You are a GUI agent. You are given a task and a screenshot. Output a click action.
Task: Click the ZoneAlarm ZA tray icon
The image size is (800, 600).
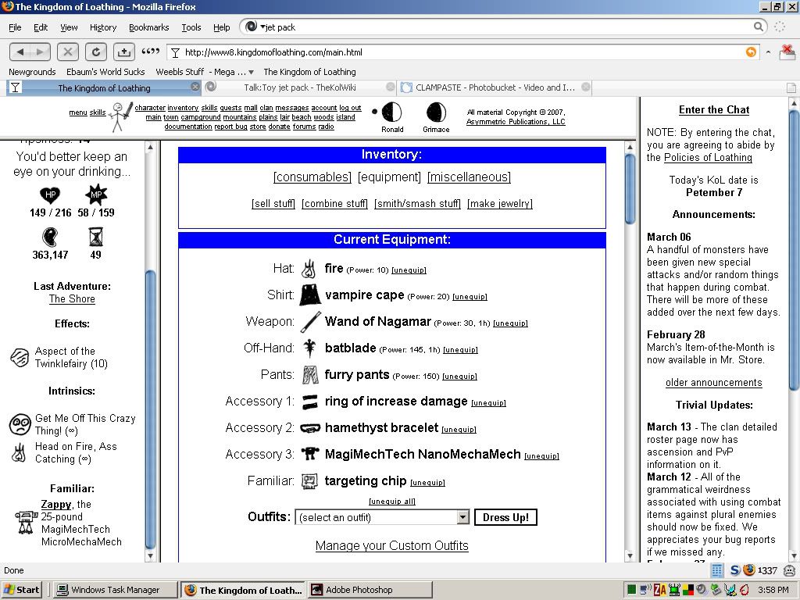point(660,590)
